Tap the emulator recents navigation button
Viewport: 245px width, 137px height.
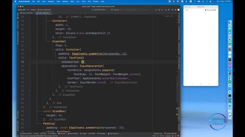[193, 84]
